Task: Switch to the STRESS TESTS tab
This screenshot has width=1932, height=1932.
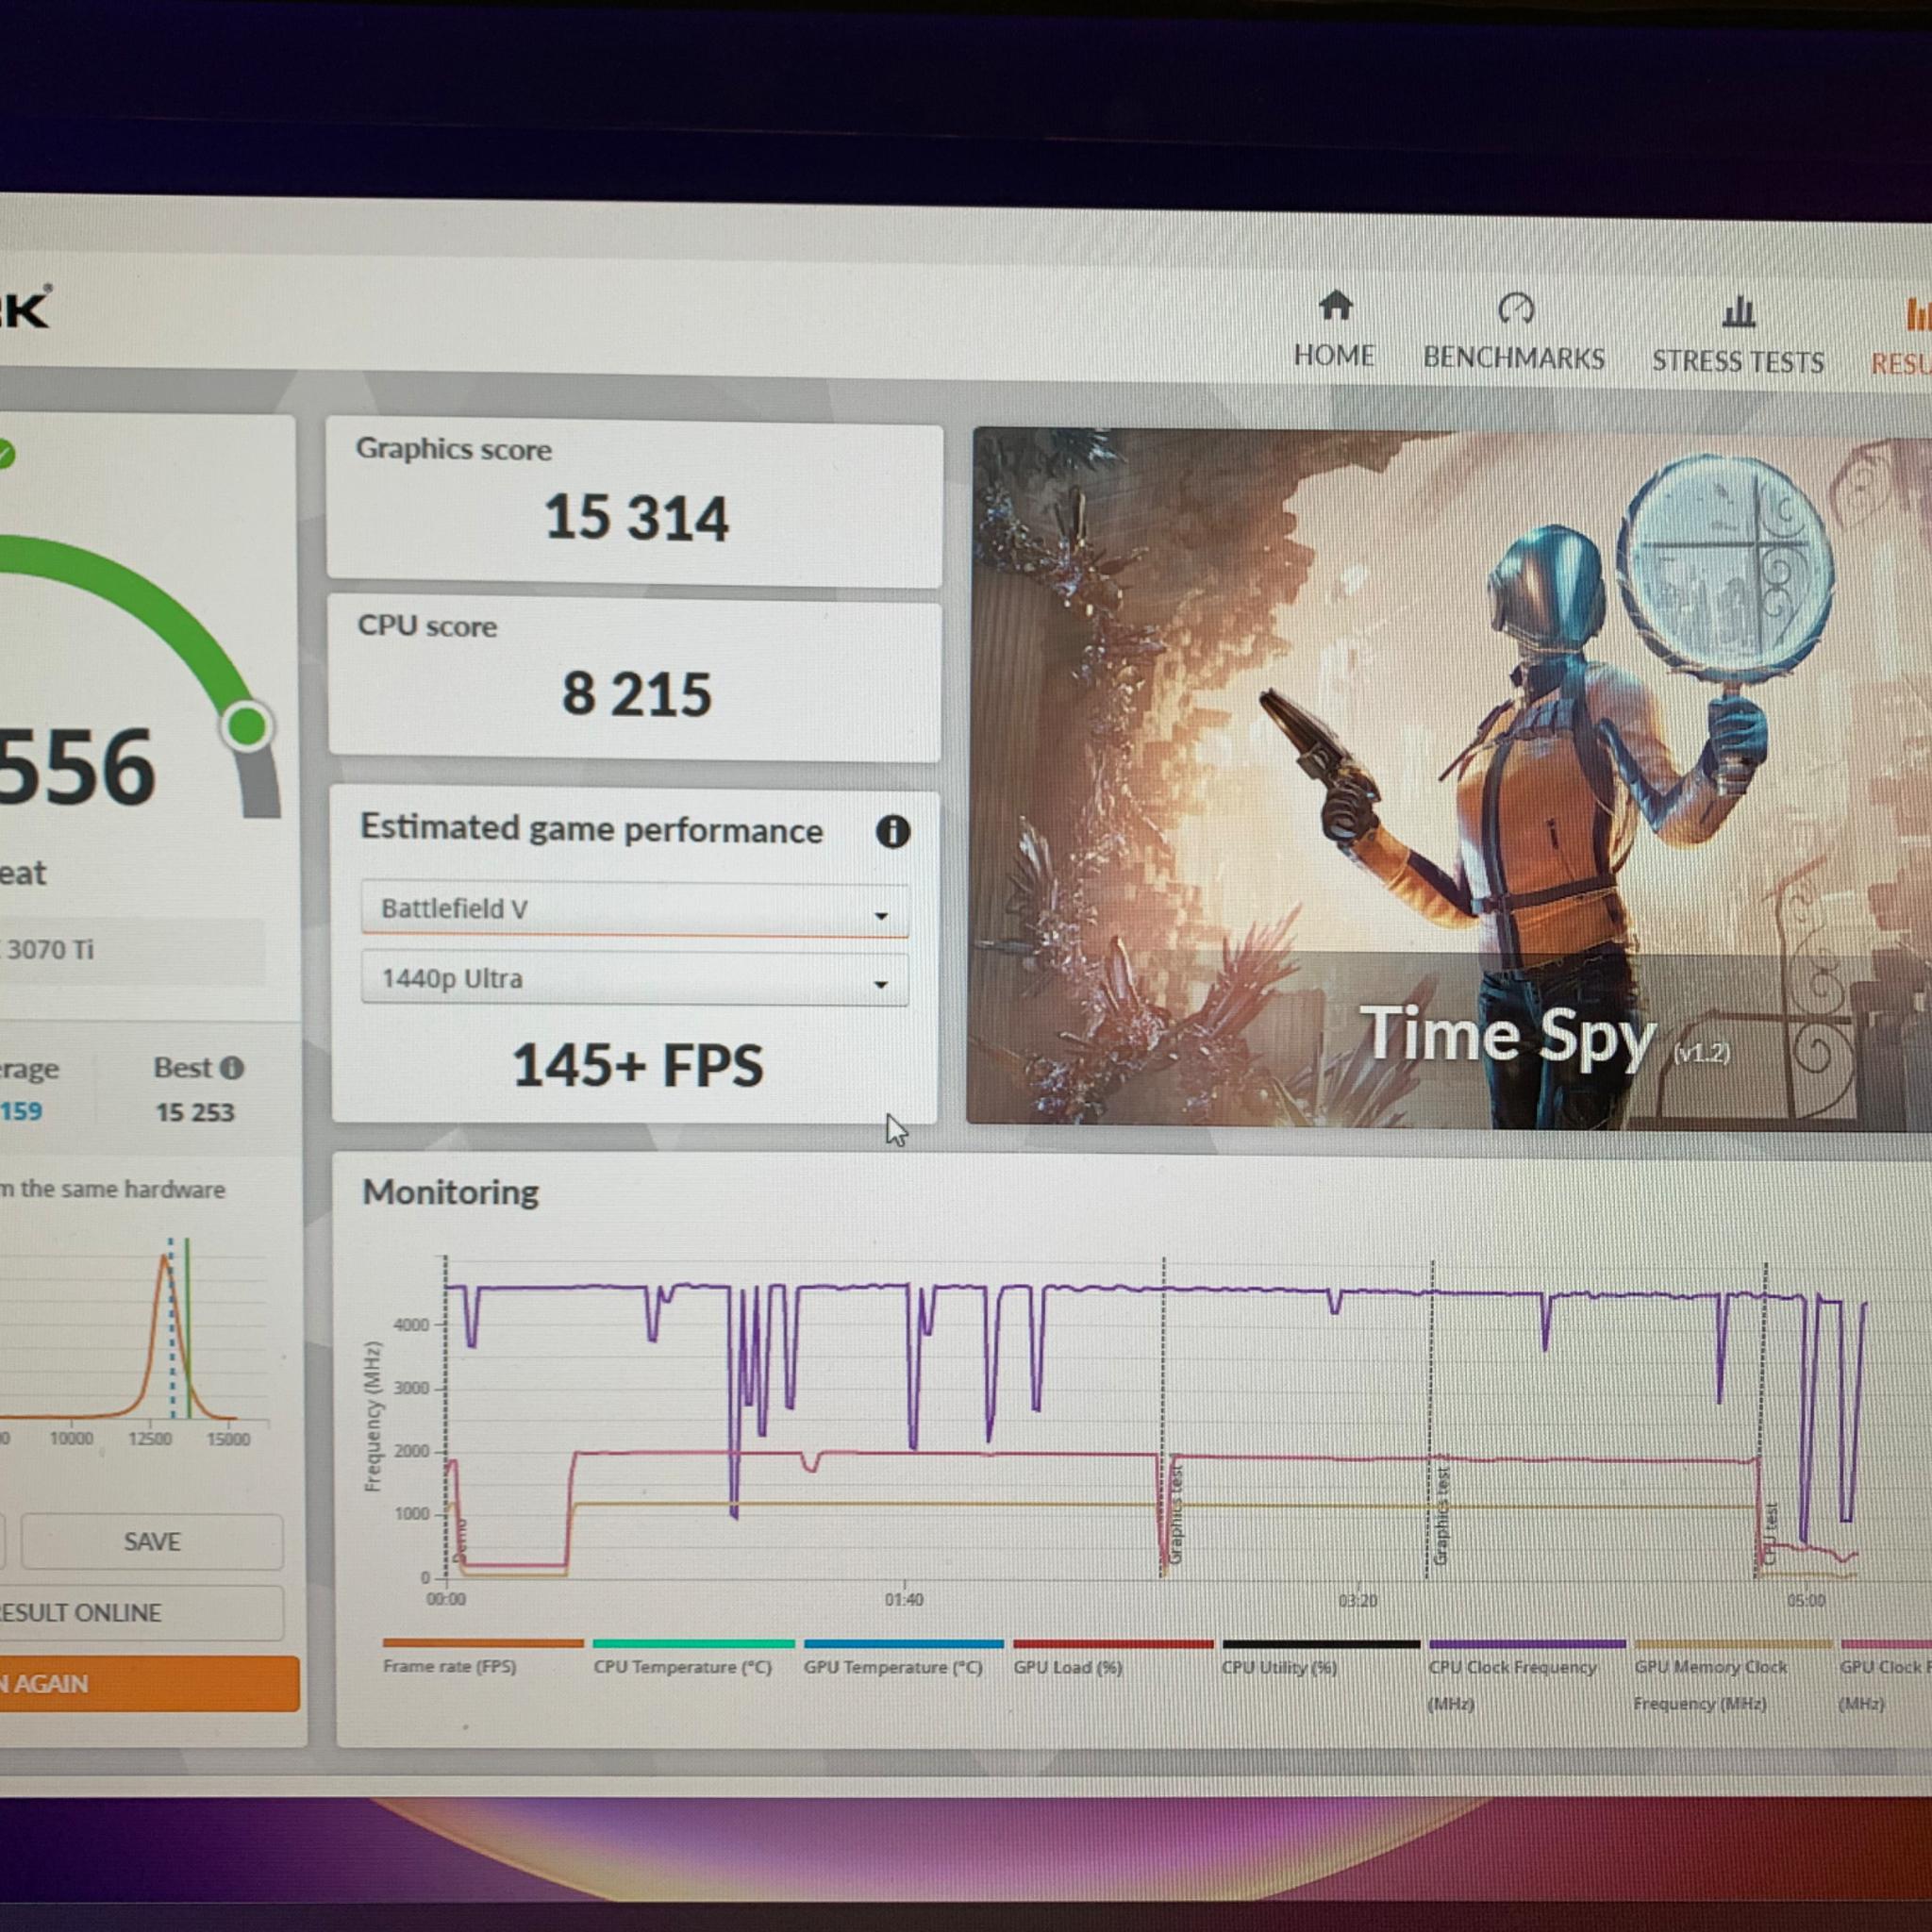Action: tap(1738, 337)
